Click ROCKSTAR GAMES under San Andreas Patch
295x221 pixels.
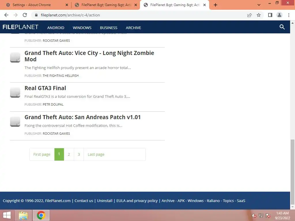pyautogui.click(x=56, y=134)
